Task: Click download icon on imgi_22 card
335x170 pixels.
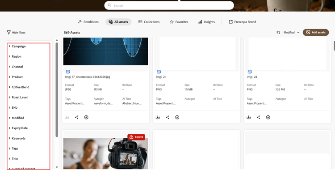Action: [249, 117]
